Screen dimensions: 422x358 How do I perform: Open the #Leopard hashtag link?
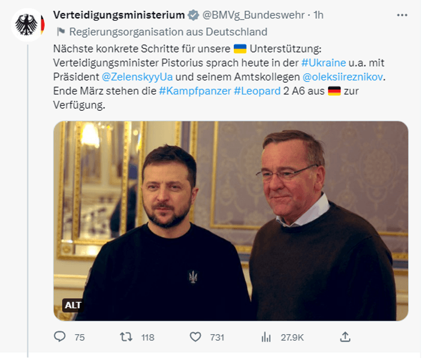point(257,91)
